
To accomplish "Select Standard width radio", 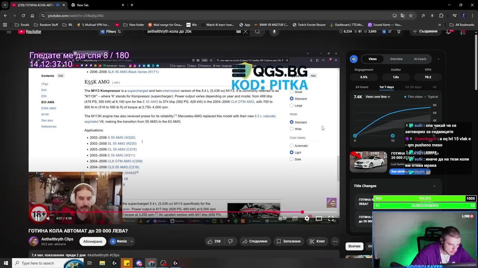I will (x=292, y=122).
